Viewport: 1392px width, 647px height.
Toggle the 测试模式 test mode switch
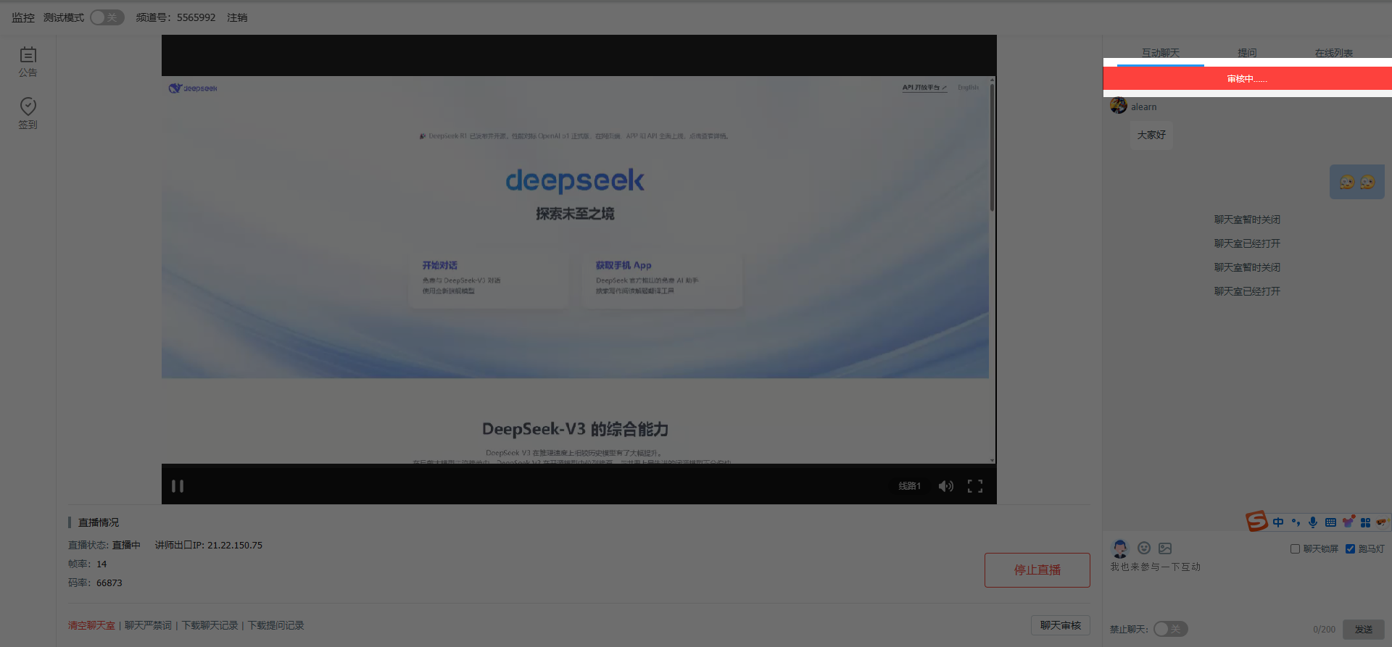coord(107,17)
